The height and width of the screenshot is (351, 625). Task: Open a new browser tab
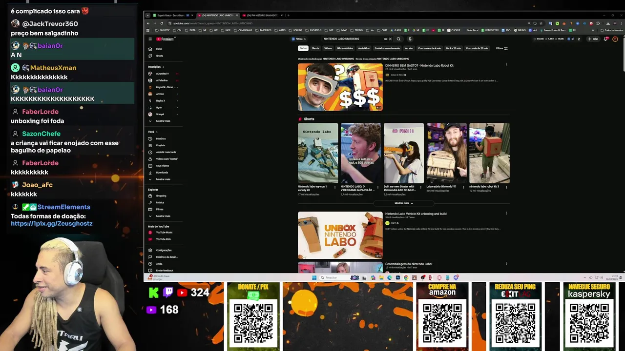289,15
